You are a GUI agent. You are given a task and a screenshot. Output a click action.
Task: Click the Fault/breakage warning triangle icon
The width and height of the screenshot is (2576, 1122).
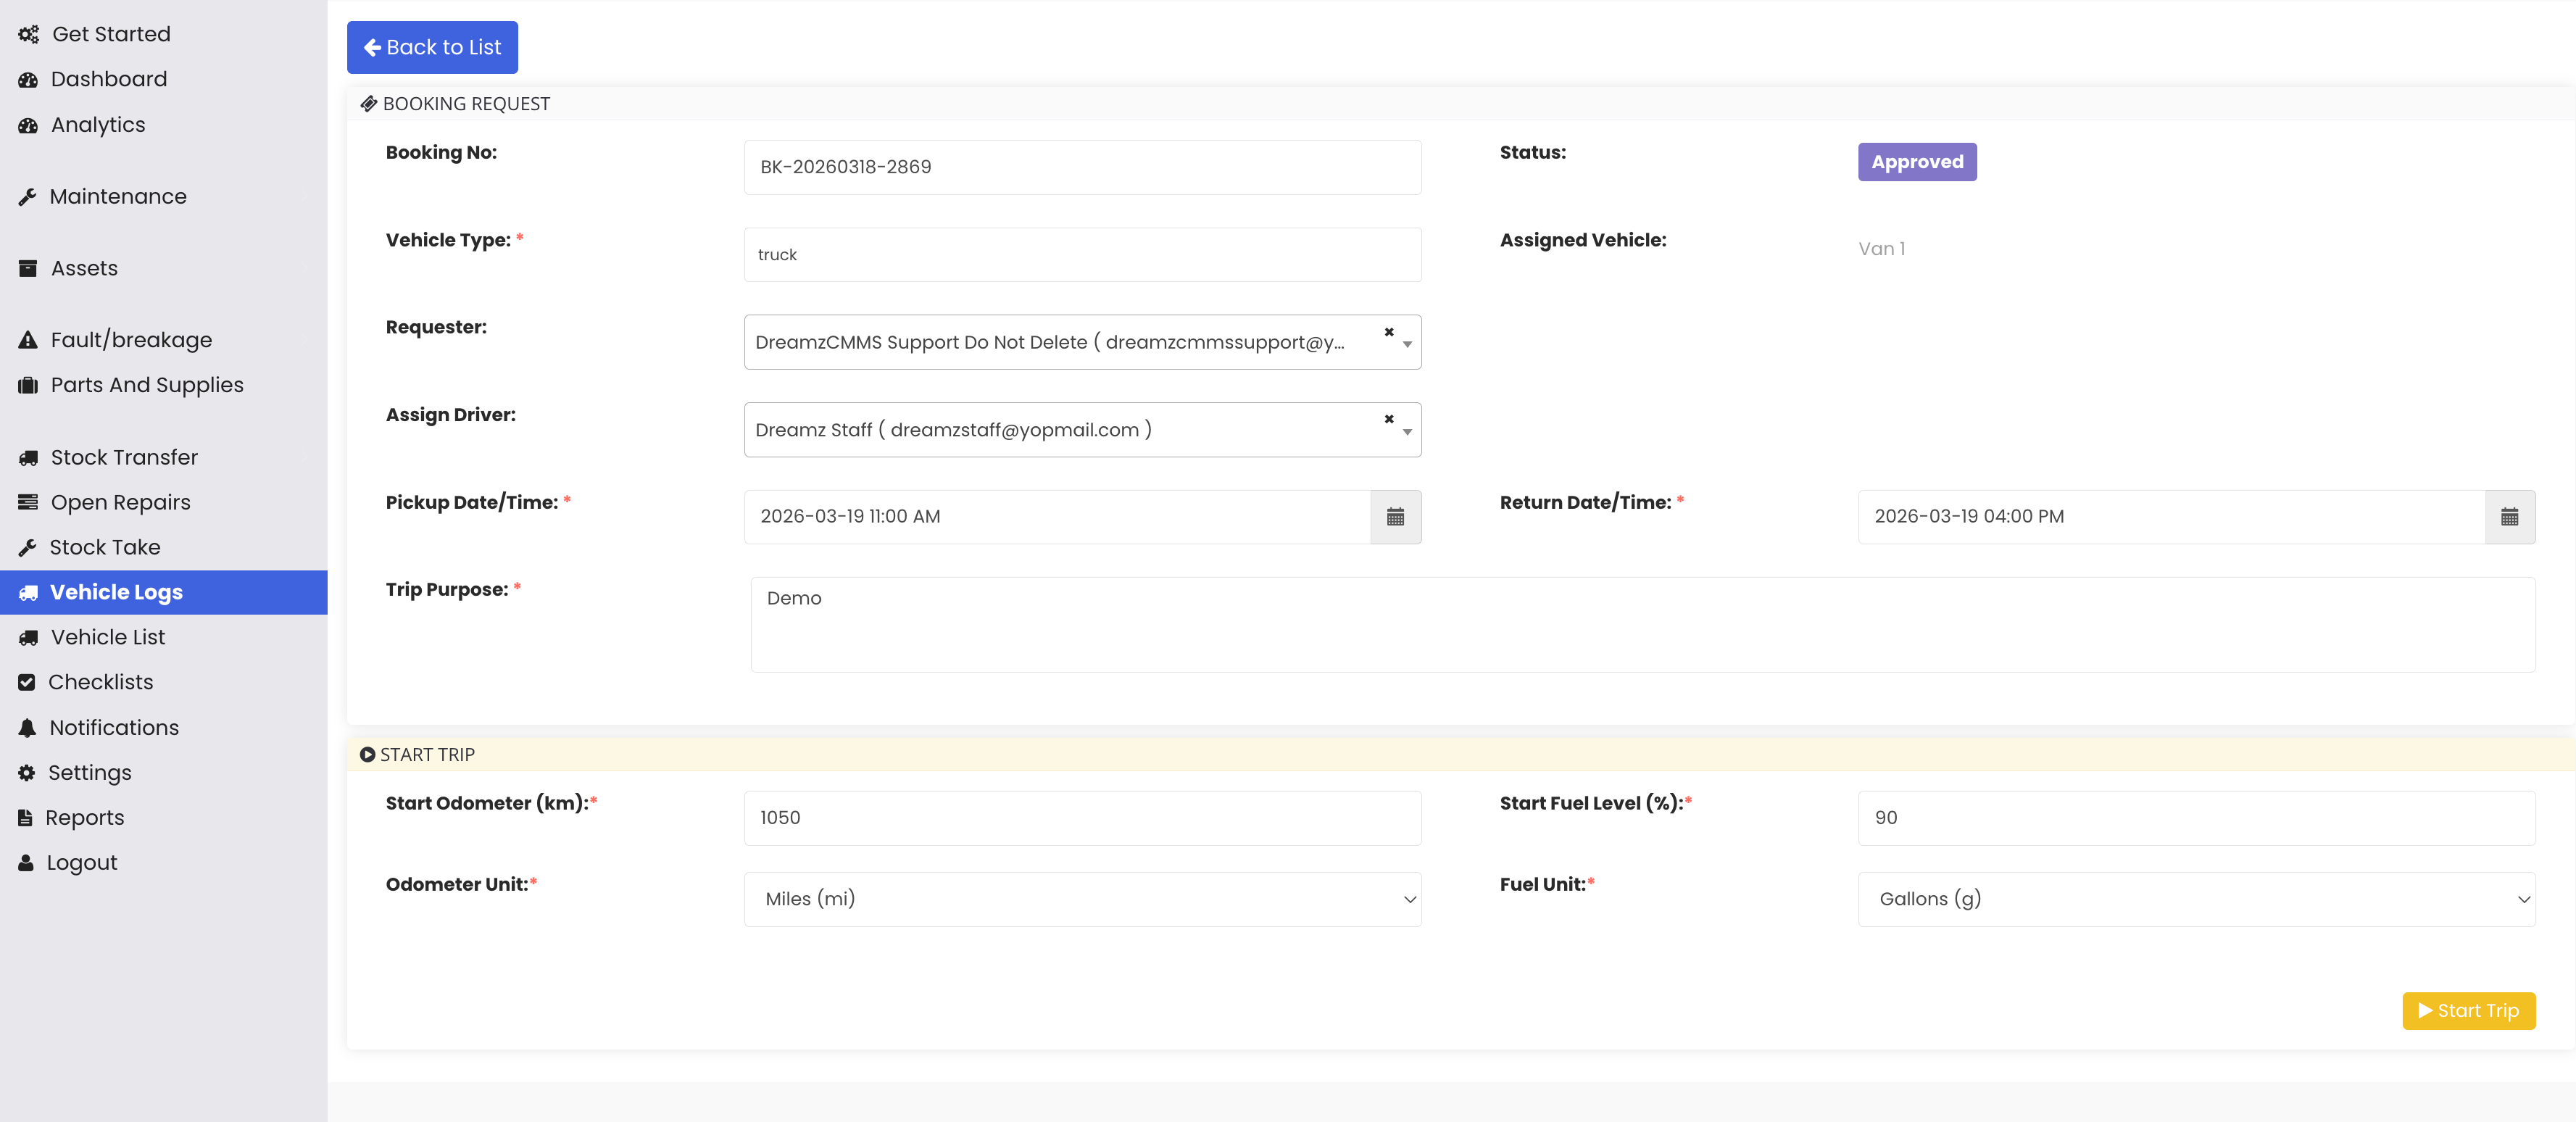click(27, 341)
